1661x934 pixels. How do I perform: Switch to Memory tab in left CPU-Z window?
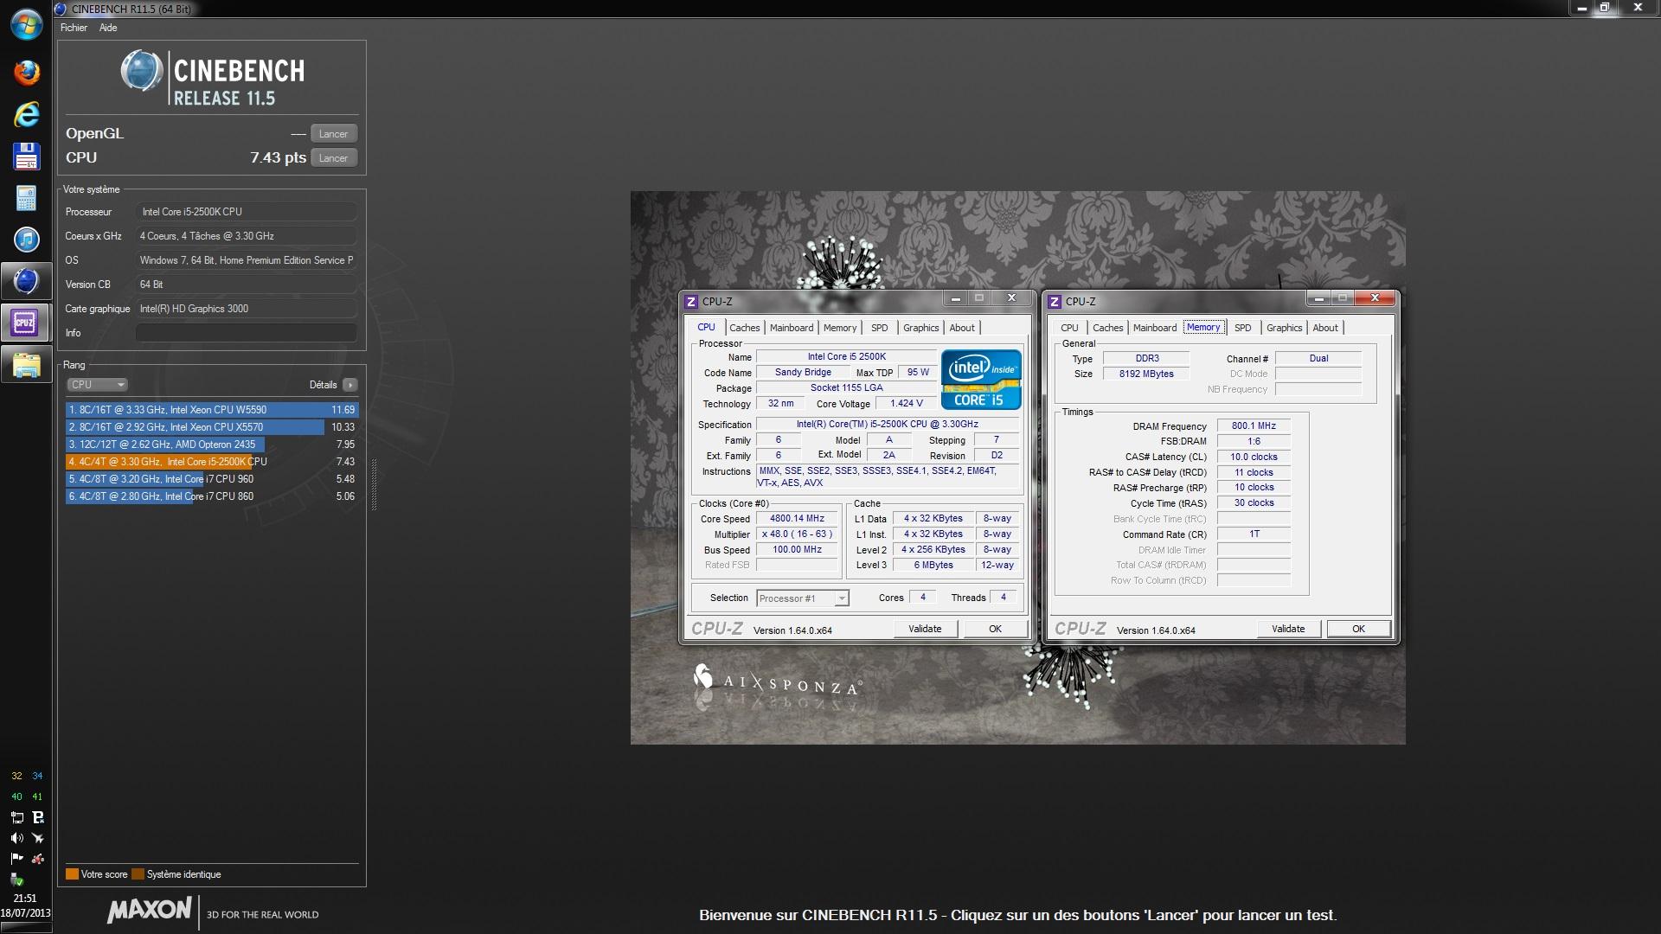click(840, 328)
